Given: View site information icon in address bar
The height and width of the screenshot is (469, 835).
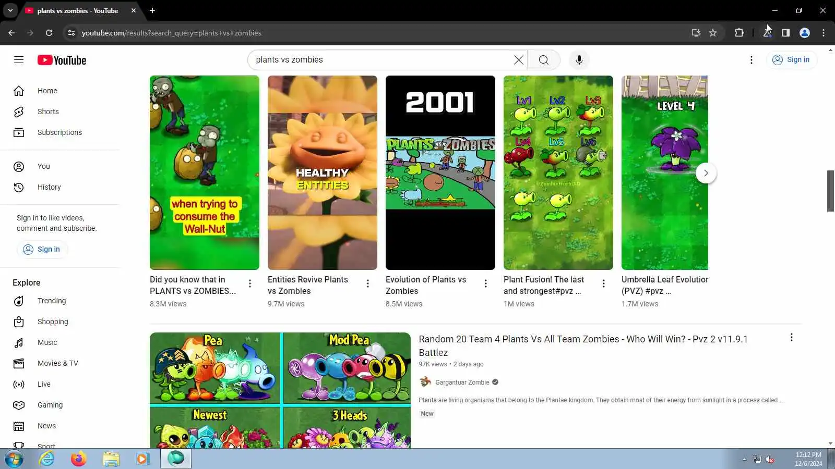Looking at the screenshot, I should [x=71, y=33].
